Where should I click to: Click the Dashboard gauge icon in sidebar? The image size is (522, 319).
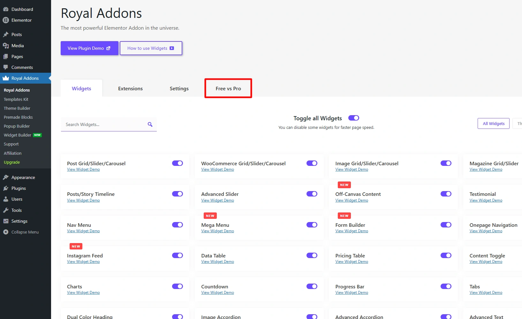pos(6,9)
